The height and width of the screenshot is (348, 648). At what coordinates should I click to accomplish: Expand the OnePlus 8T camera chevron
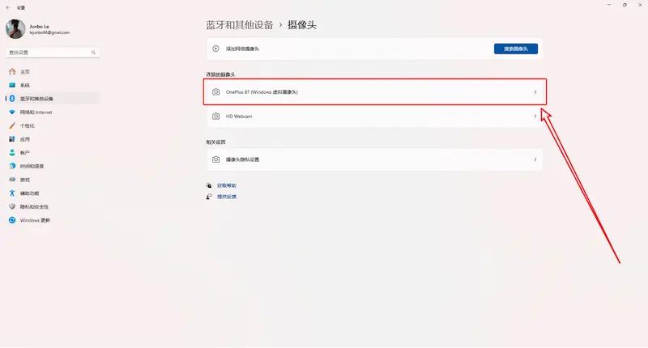pyautogui.click(x=535, y=92)
